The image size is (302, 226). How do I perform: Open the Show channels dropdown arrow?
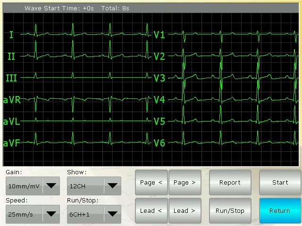pos(112,186)
